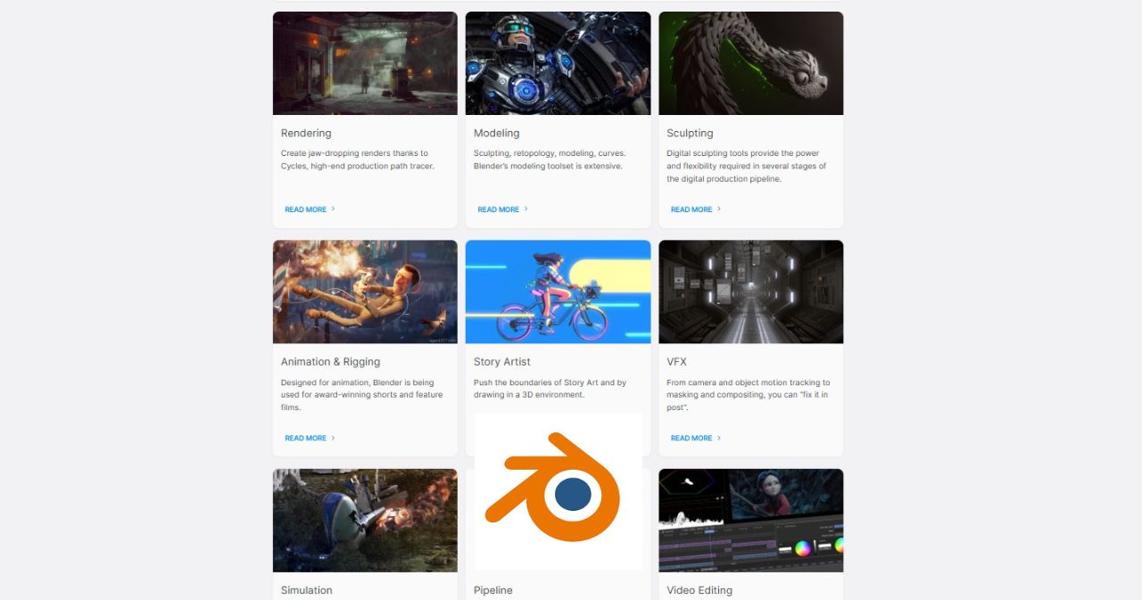The image size is (1142, 600).
Task: Open the READ MORE link under Modeling
Action: pos(499,210)
